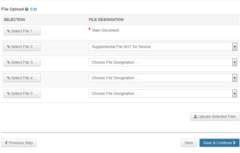240x153 pixels.
Task: Go back with the Previous Step button
Action: click(x=19, y=143)
